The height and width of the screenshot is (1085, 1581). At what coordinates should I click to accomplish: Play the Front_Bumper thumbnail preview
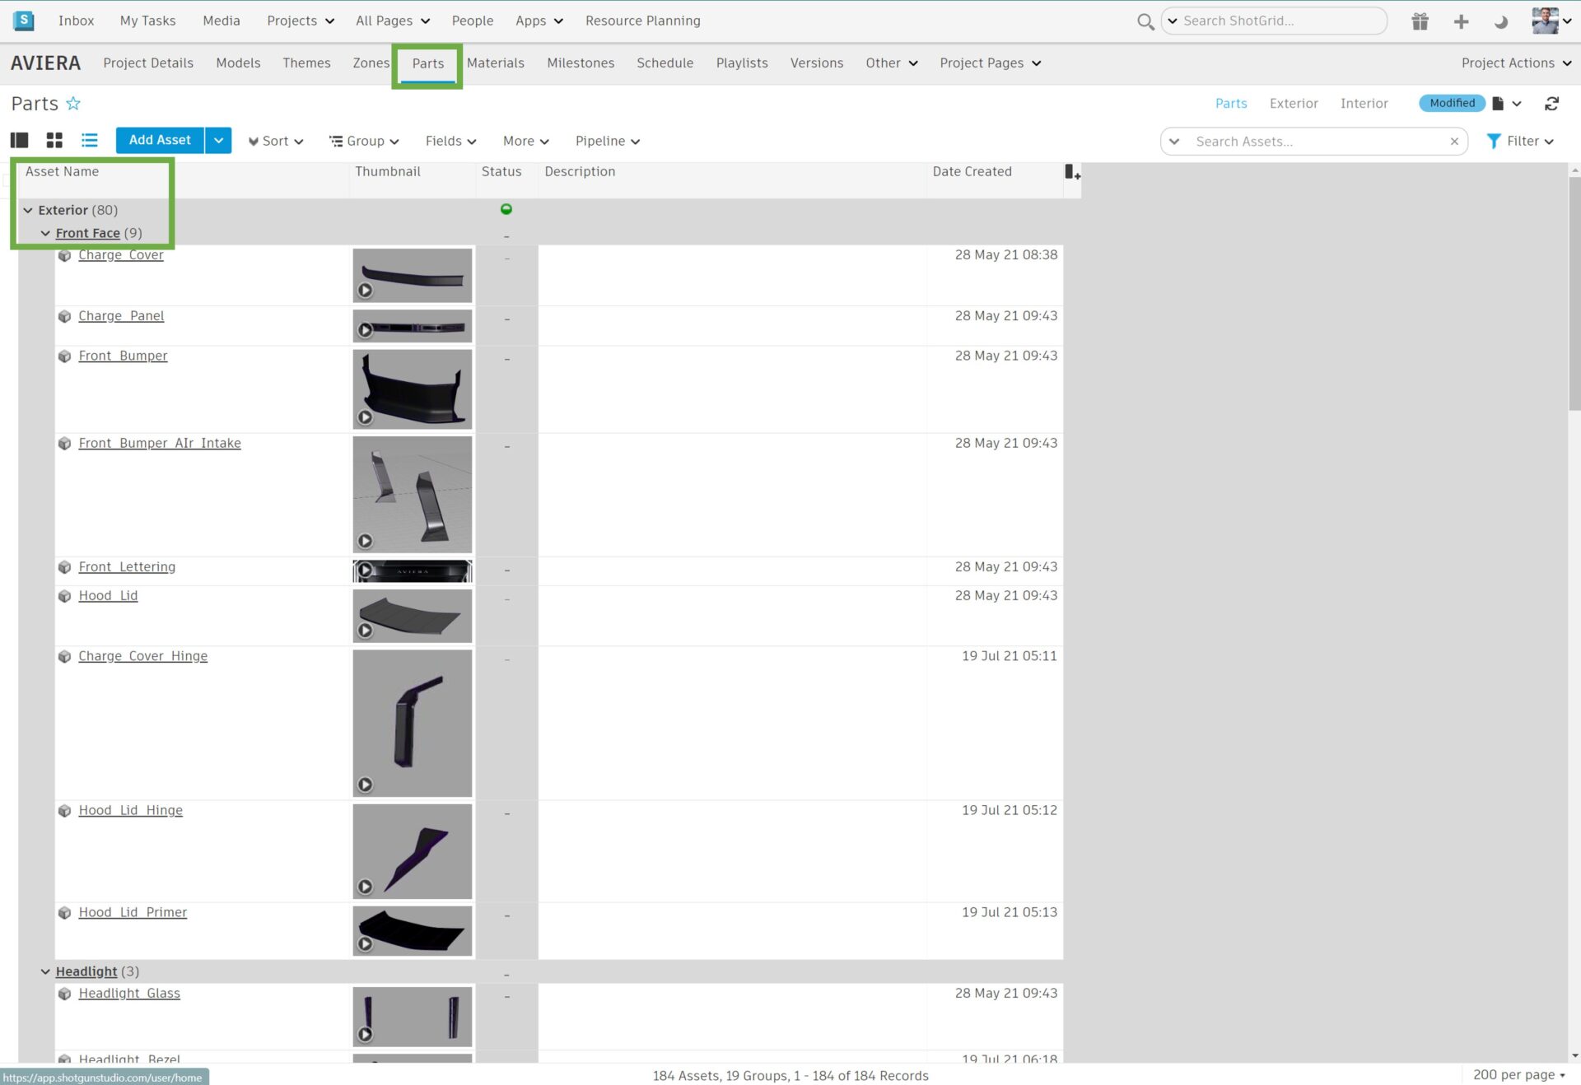366,417
